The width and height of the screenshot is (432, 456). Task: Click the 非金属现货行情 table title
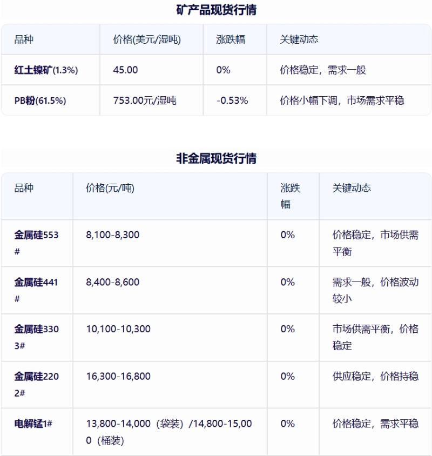(217, 158)
